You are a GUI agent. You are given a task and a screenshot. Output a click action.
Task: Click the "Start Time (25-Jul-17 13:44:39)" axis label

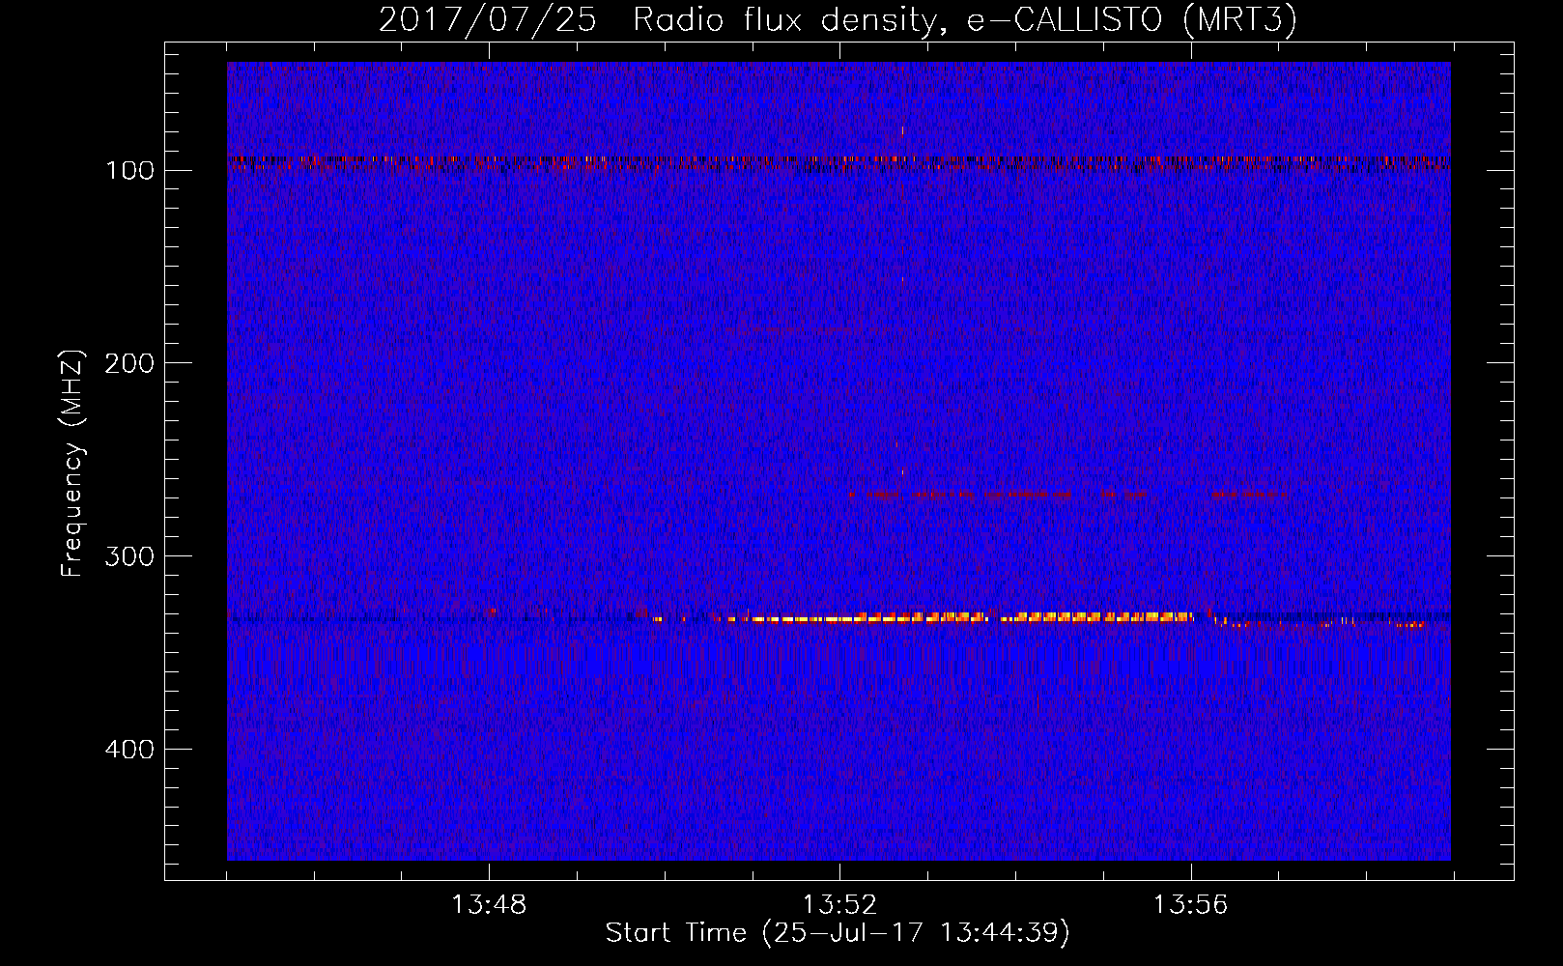coord(838,933)
